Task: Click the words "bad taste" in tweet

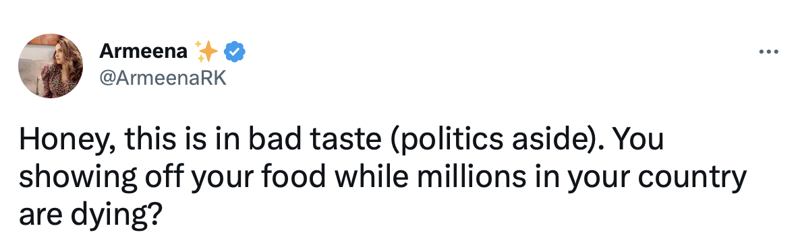Action: (x=316, y=140)
